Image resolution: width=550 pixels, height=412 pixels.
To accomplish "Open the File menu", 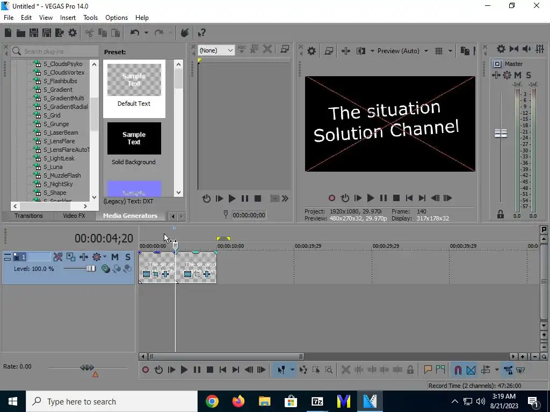I will pos(9,18).
